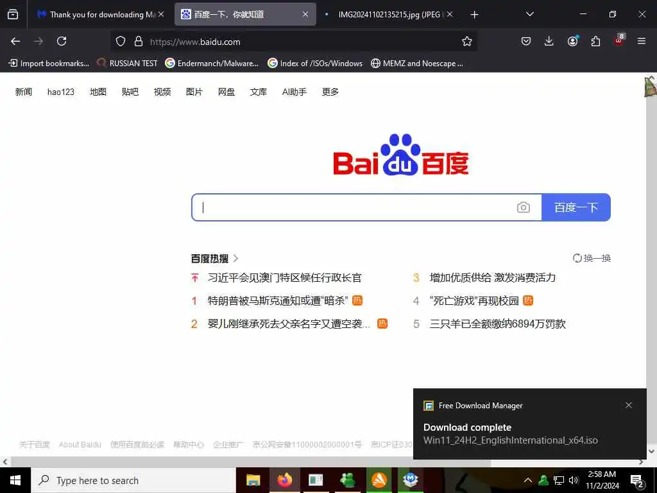Open 文库 navigation link
The image size is (657, 493).
(258, 92)
